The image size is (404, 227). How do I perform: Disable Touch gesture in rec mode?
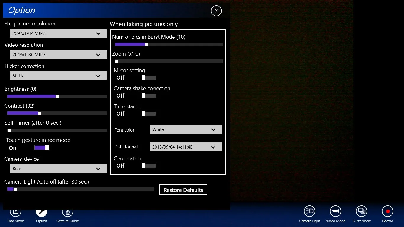click(x=41, y=148)
